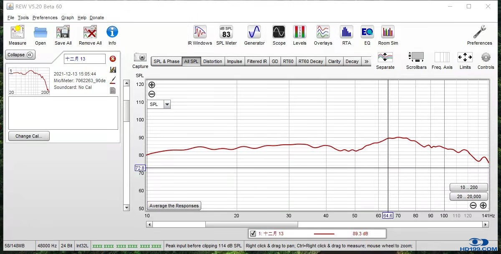Click the Average the Responses button
The height and width of the screenshot is (254, 501).
[175, 206]
